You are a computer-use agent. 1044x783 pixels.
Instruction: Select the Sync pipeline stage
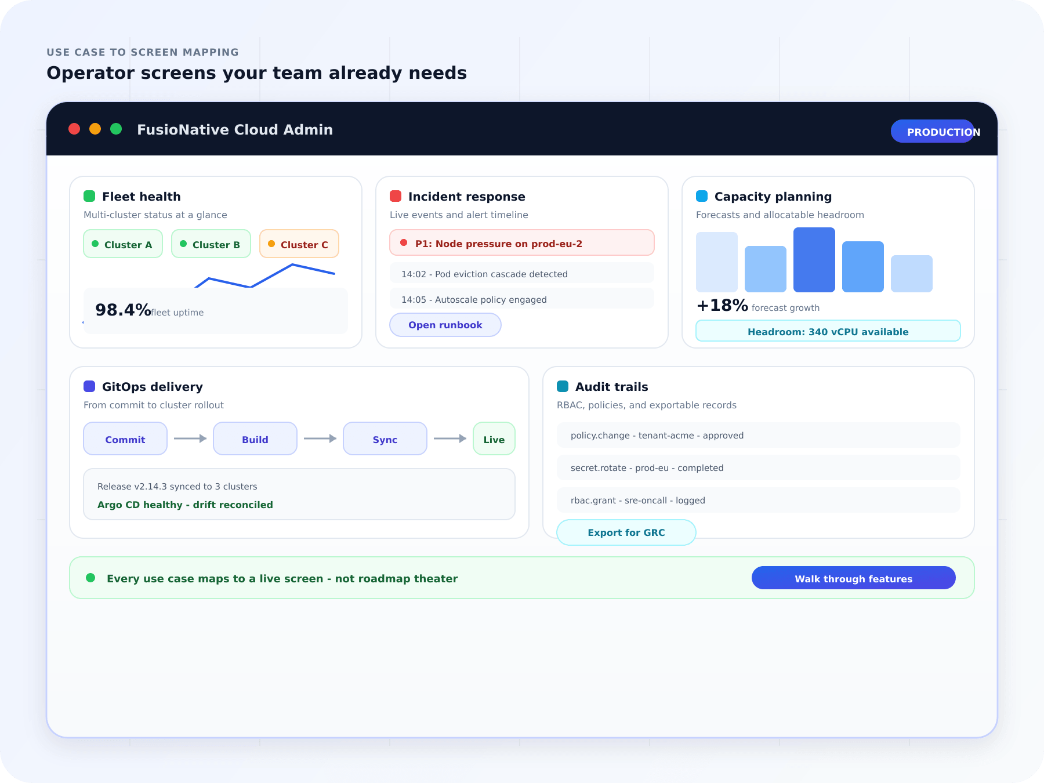click(385, 438)
